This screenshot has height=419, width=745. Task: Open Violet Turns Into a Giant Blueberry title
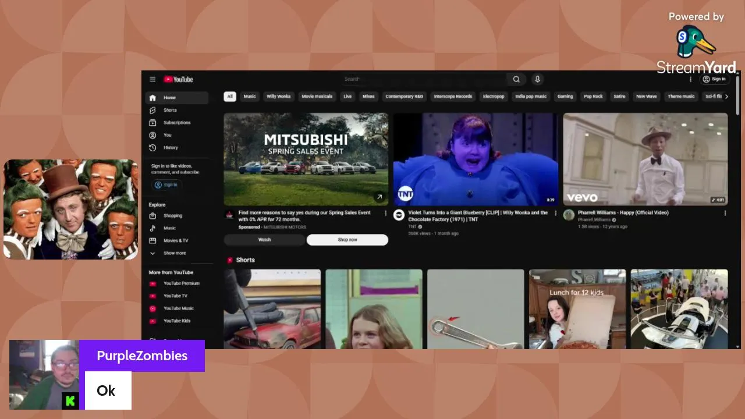point(478,216)
